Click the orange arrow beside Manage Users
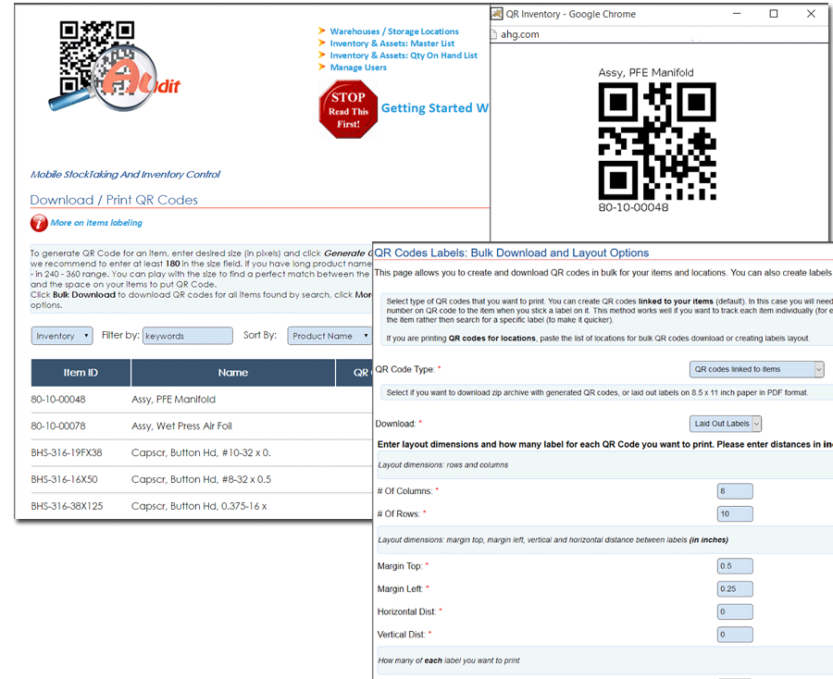 click(x=321, y=67)
